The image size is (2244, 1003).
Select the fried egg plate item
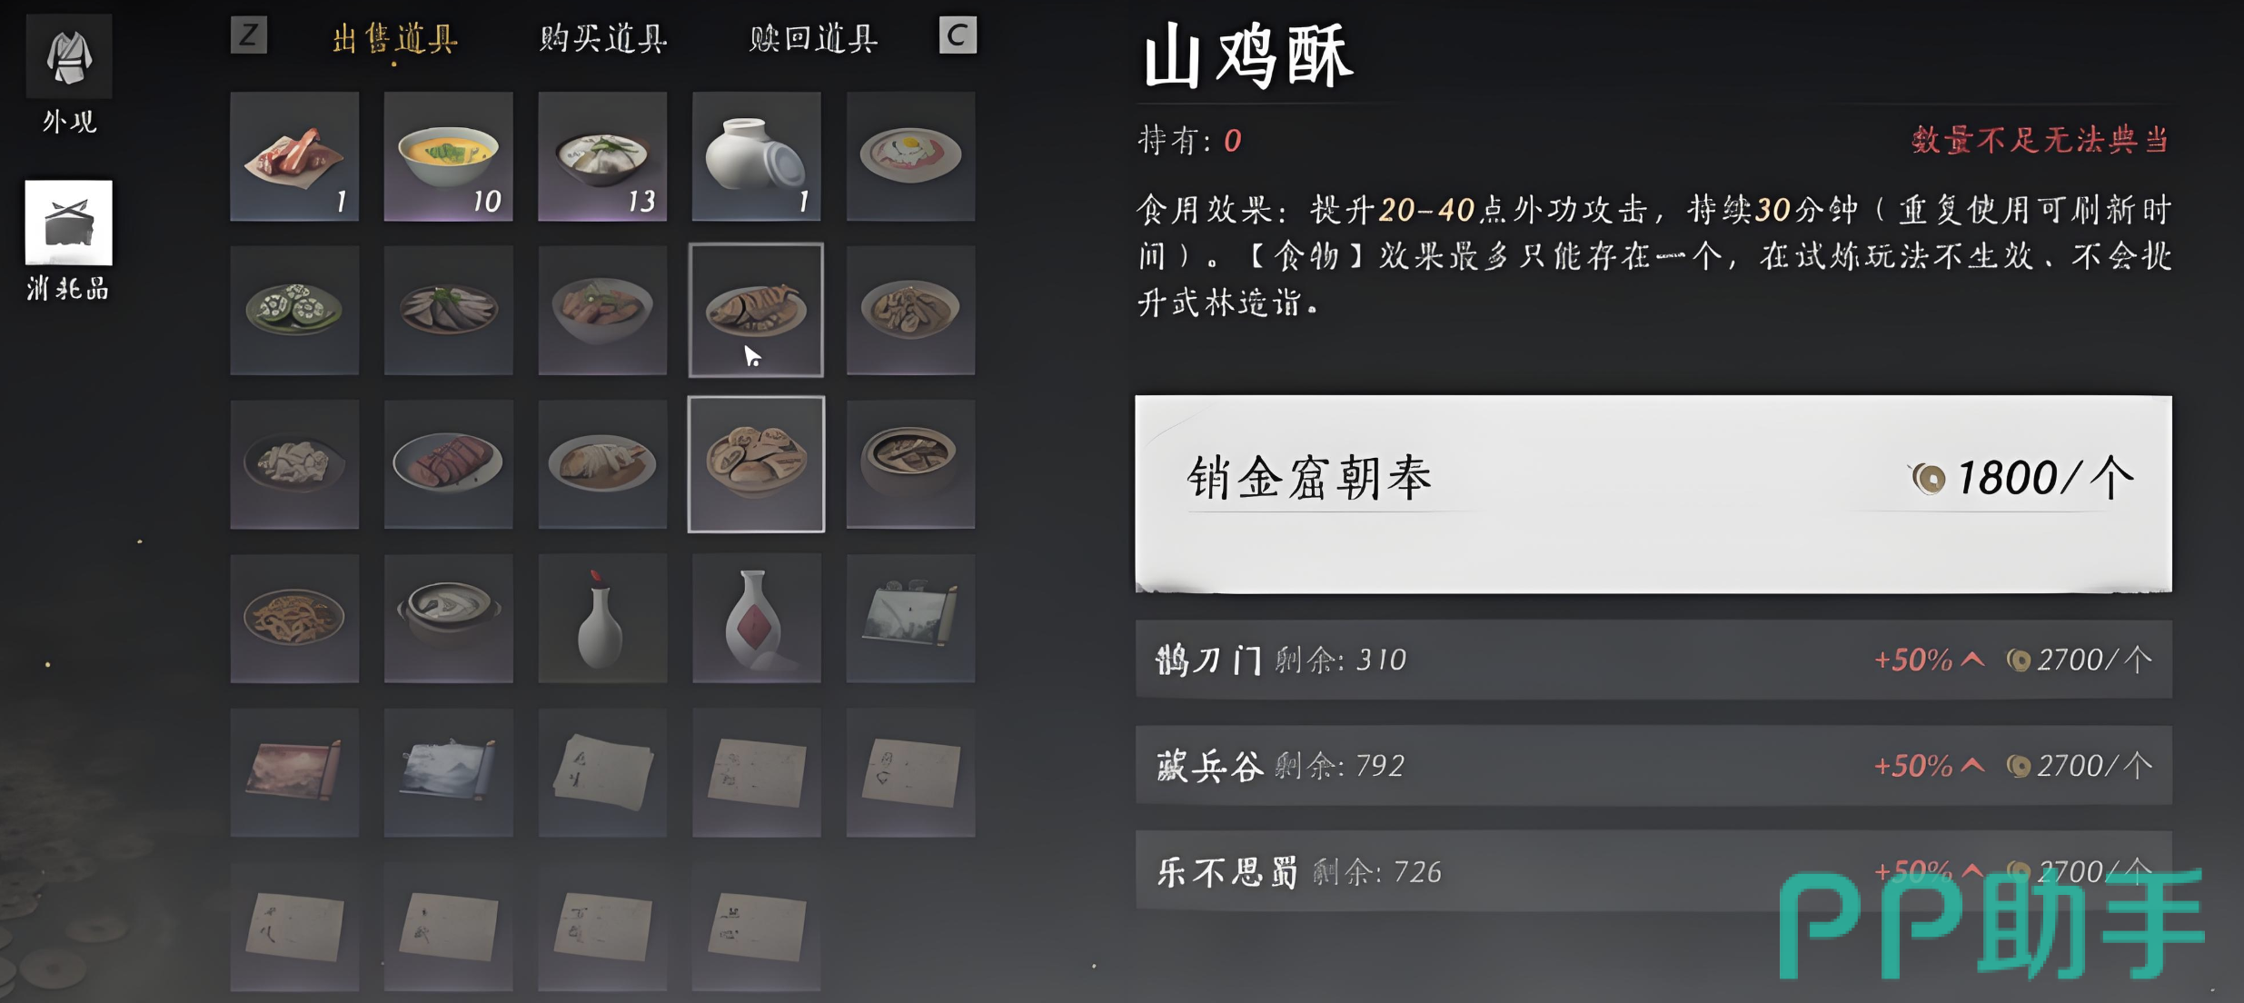(x=910, y=156)
